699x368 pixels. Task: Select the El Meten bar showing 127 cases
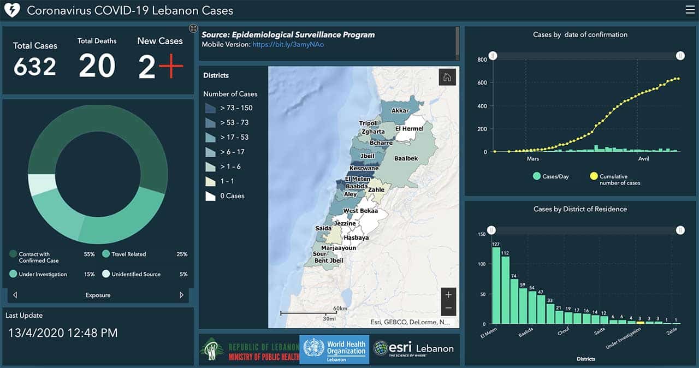(x=496, y=286)
